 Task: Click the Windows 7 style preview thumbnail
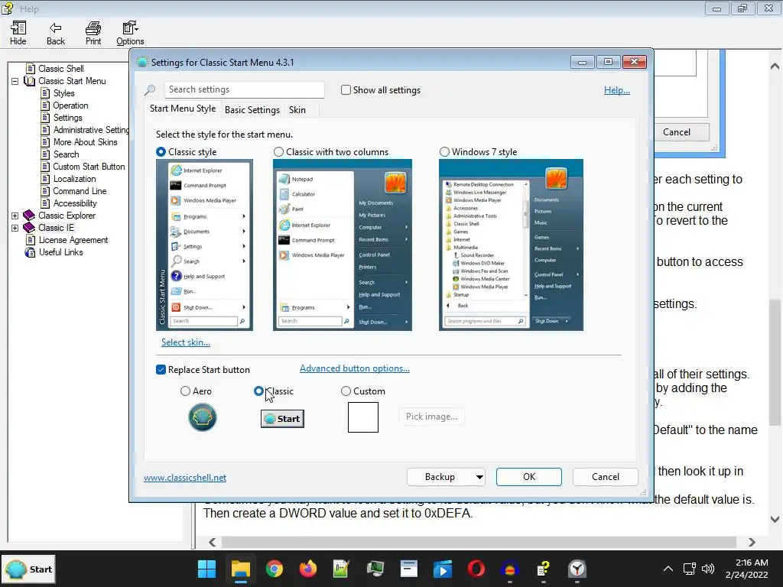[511, 245]
